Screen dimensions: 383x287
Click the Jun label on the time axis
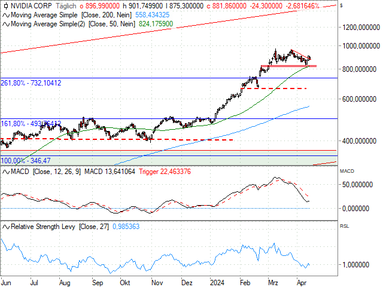[x=6, y=283]
